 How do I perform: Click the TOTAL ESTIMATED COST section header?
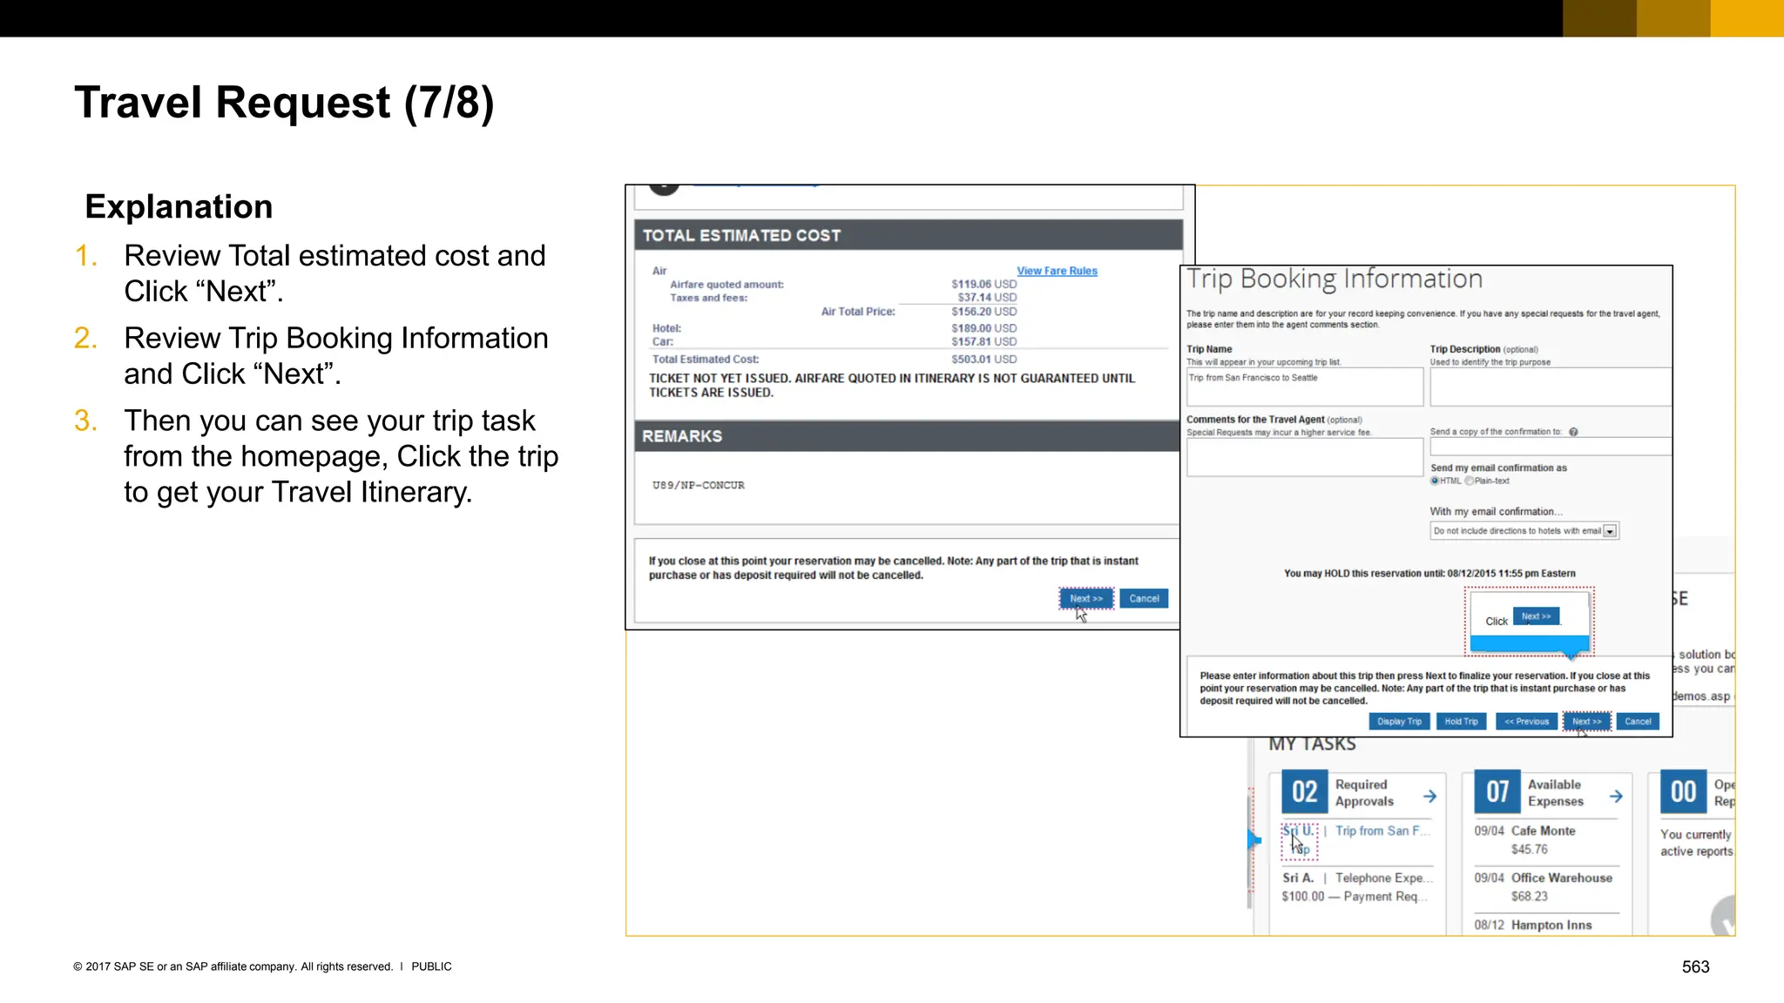[909, 235]
